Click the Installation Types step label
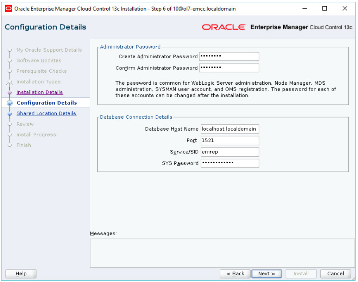 pos(39,81)
